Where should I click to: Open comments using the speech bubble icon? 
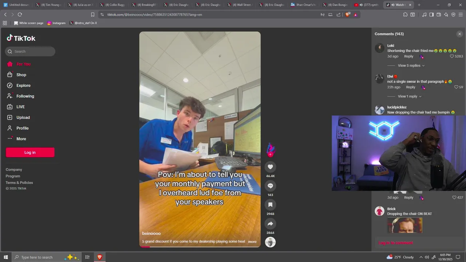270,186
